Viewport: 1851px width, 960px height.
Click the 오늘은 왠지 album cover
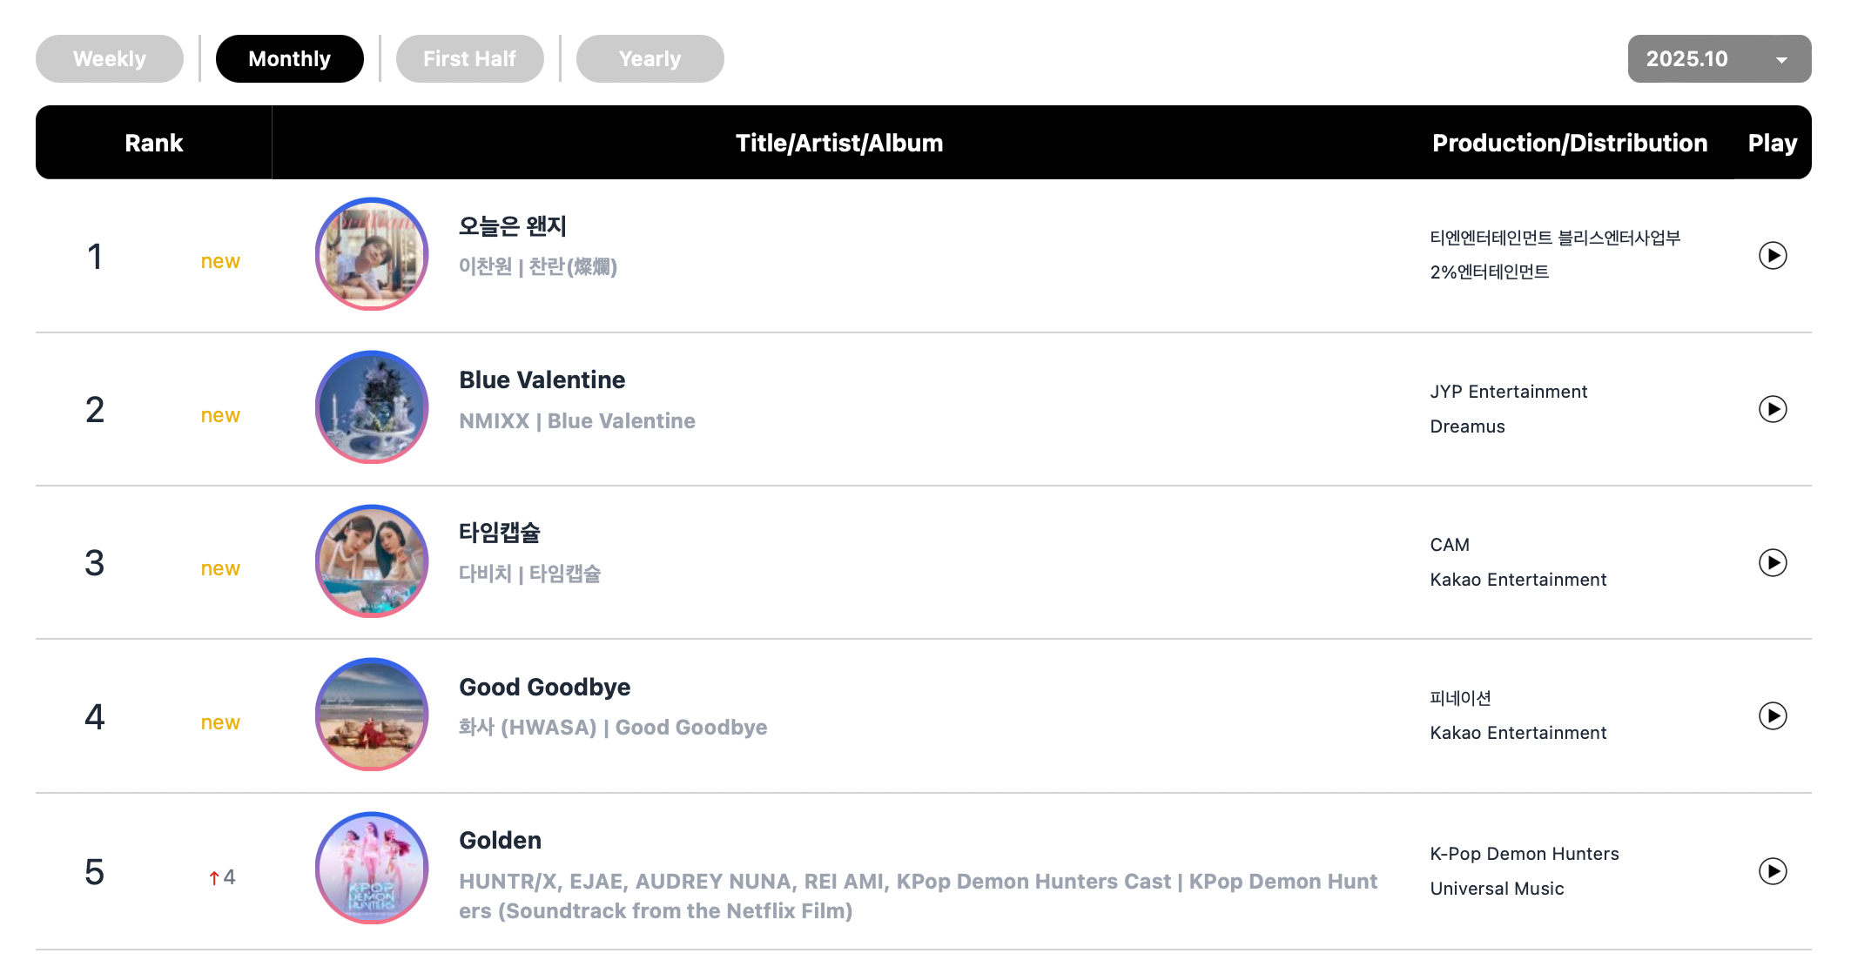[372, 253]
